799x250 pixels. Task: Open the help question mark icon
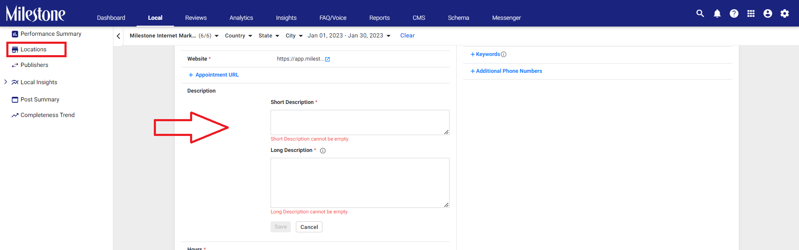[734, 13]
